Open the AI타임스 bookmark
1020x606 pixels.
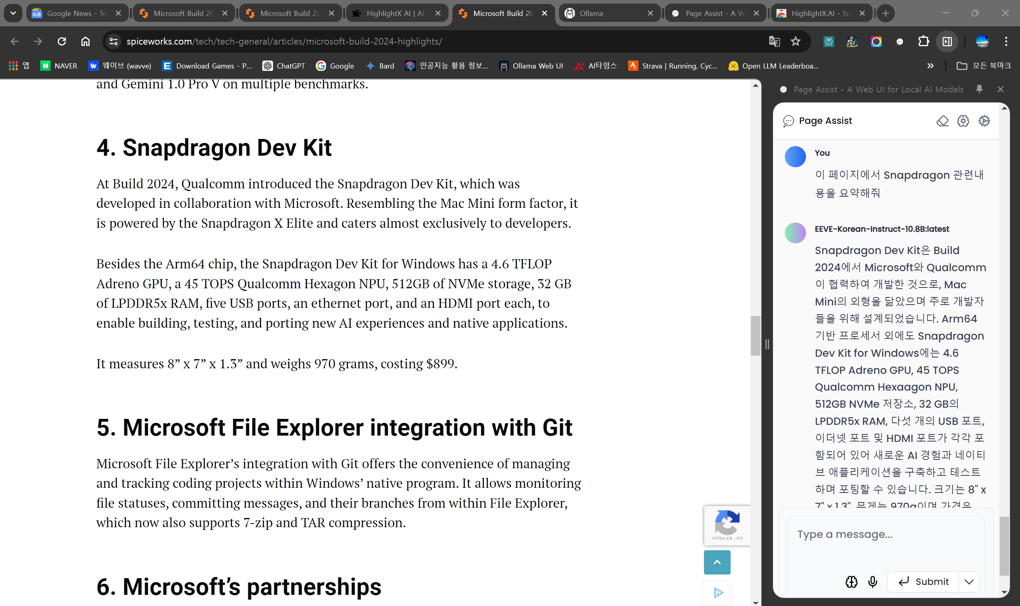click(x=595, y=66)
